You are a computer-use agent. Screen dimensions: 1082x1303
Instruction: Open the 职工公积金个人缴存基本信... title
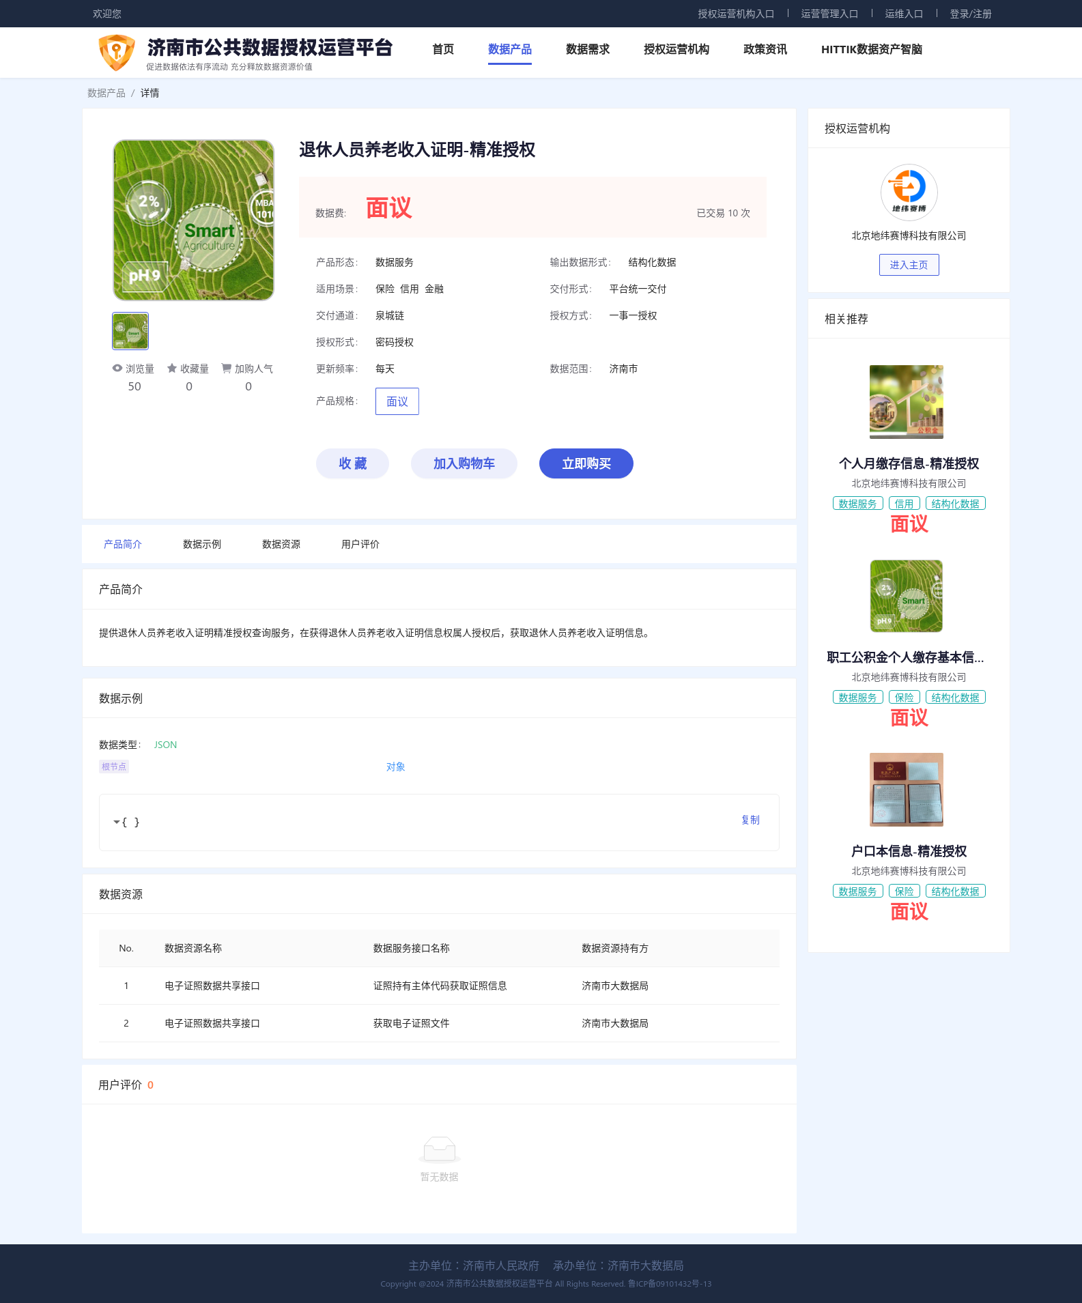point(906,657)
